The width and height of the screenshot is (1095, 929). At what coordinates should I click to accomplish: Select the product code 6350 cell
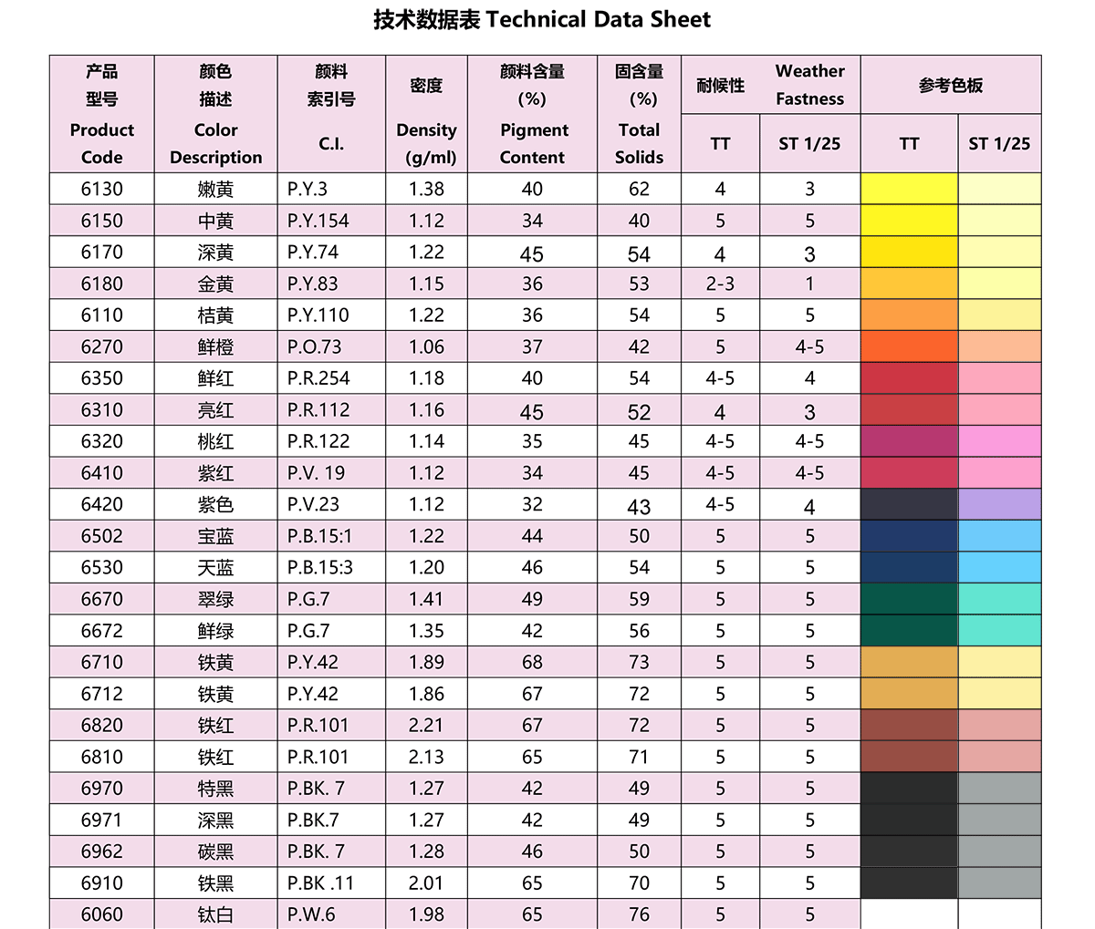coord(101,378)
